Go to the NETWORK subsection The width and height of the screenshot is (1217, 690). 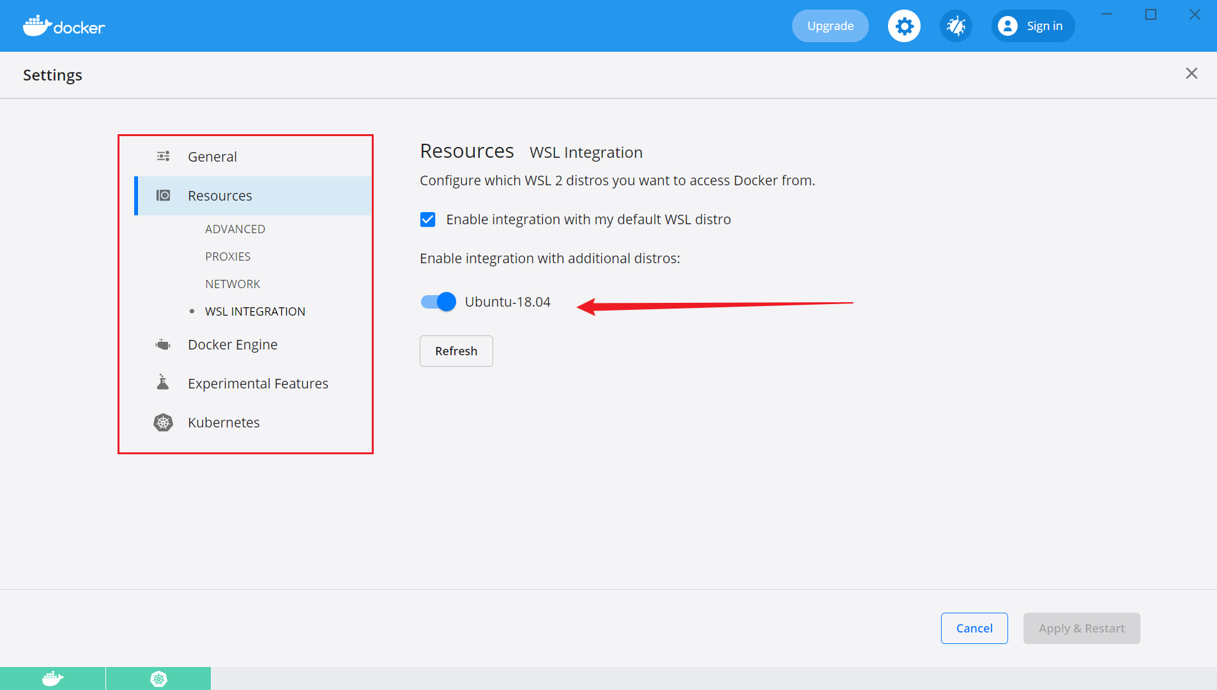(233, 284)
